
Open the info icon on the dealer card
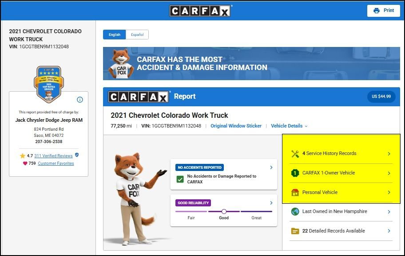pos(80,100)
